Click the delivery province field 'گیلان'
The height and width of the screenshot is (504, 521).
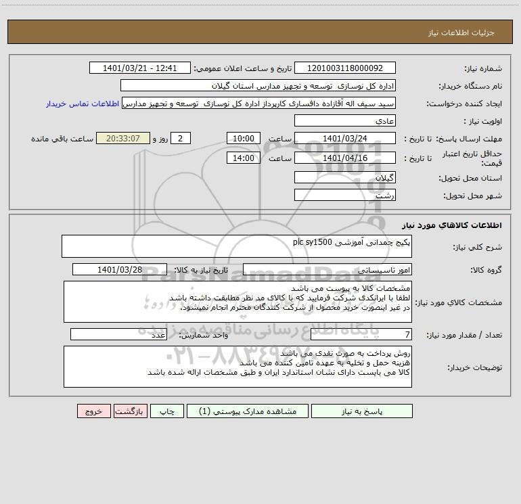click(345, 177)
